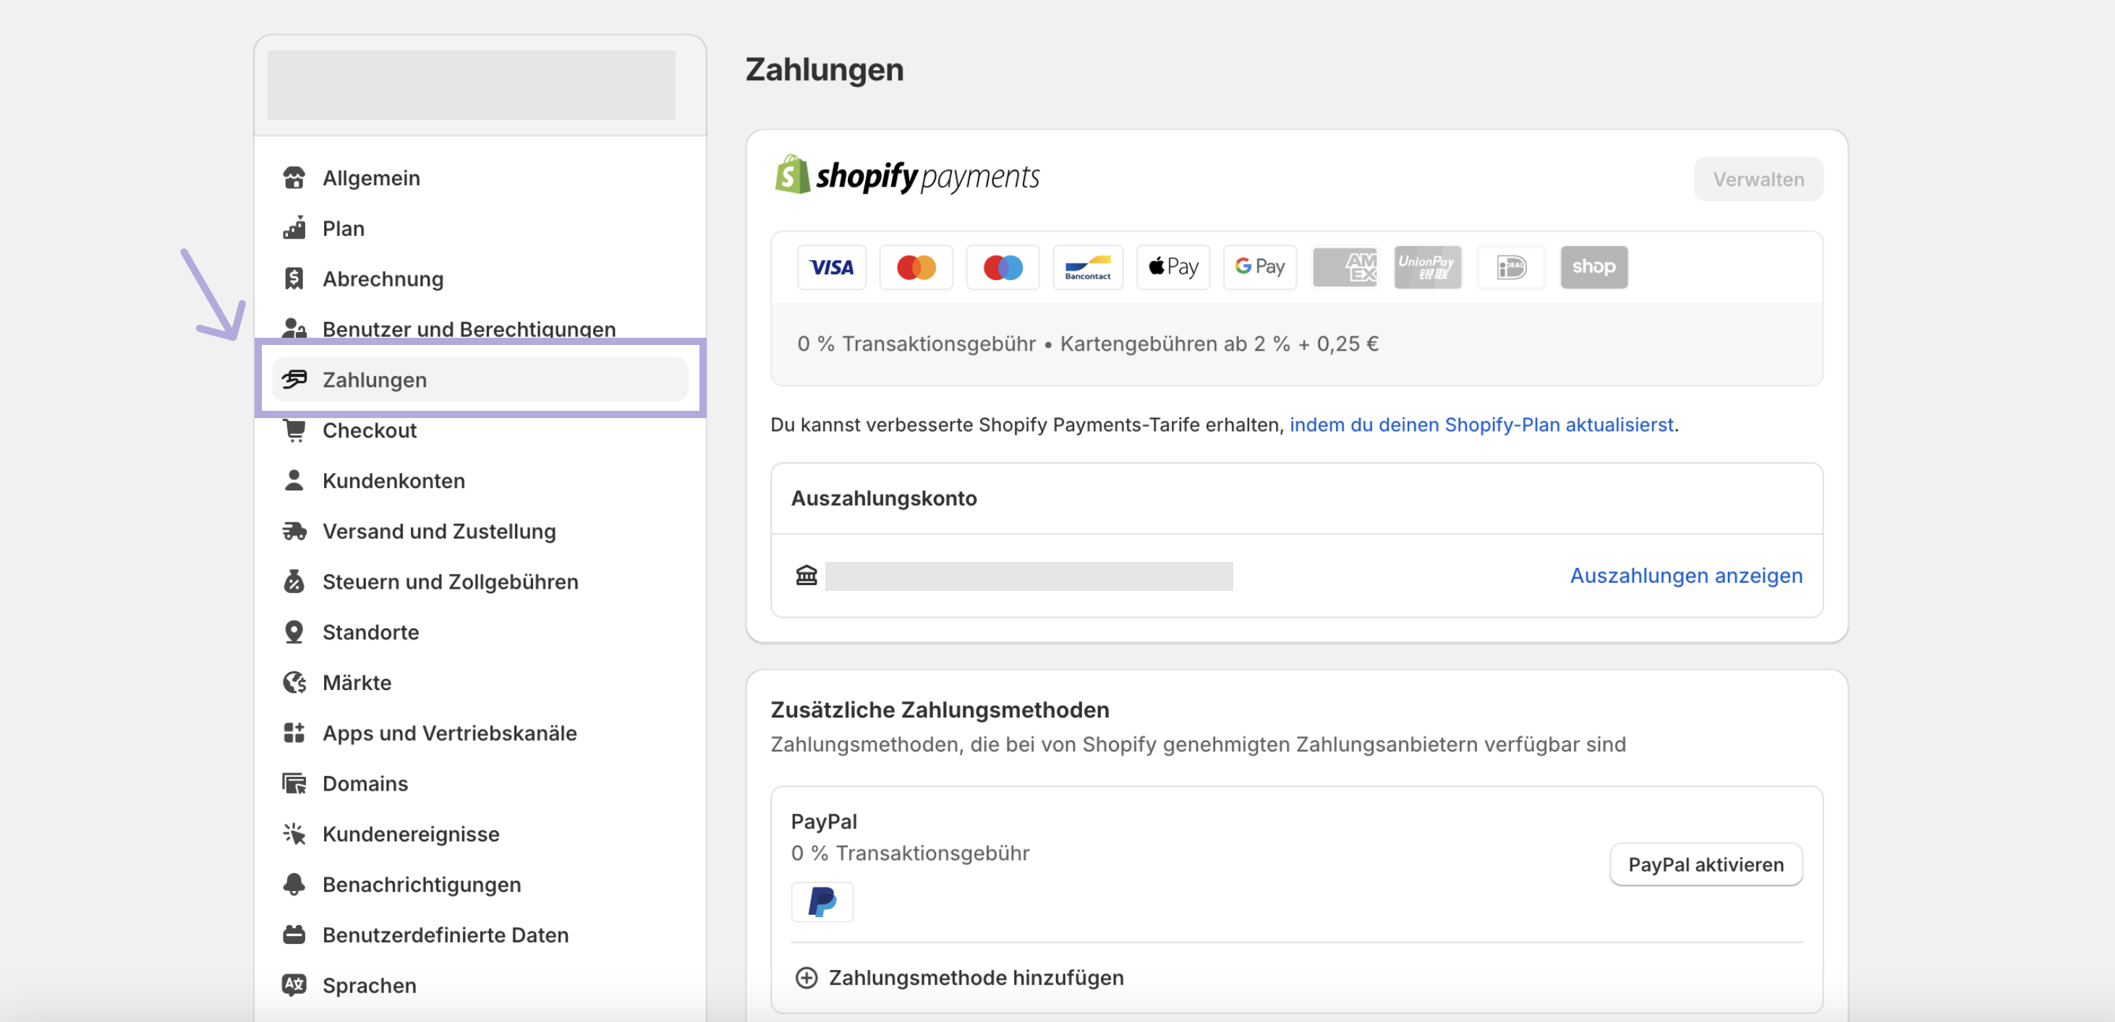Image resolution: width=2115 pixels, height=1022 pixels.
Task: Go to Standorte settings
Action: tap(480, 632)
